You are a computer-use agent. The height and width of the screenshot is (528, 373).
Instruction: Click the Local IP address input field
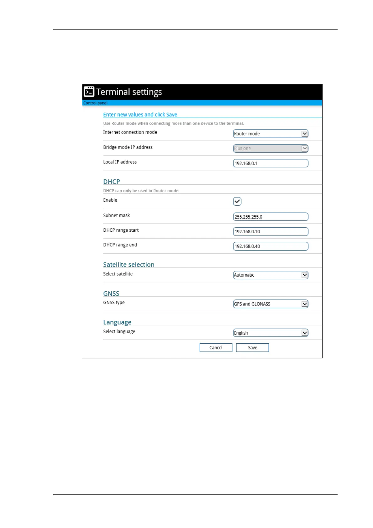pyautogui.click(x=271, y=163)
